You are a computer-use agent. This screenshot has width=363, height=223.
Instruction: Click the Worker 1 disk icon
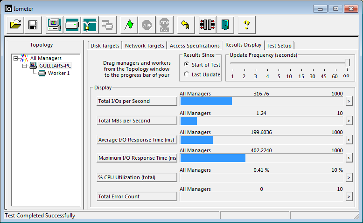pos(42,73)
